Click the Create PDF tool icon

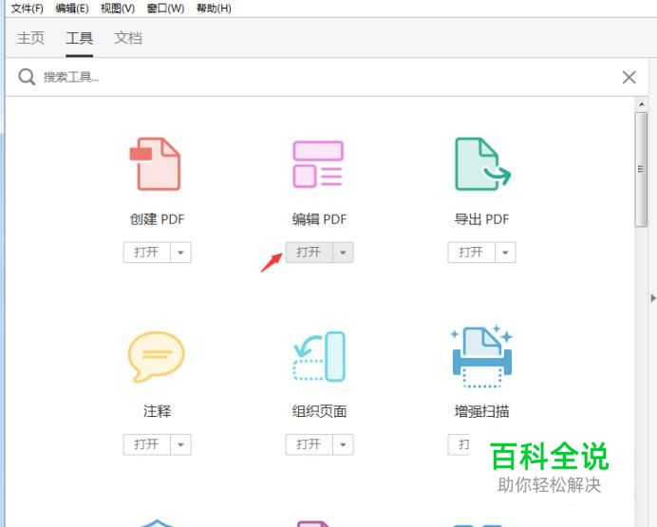155,163
